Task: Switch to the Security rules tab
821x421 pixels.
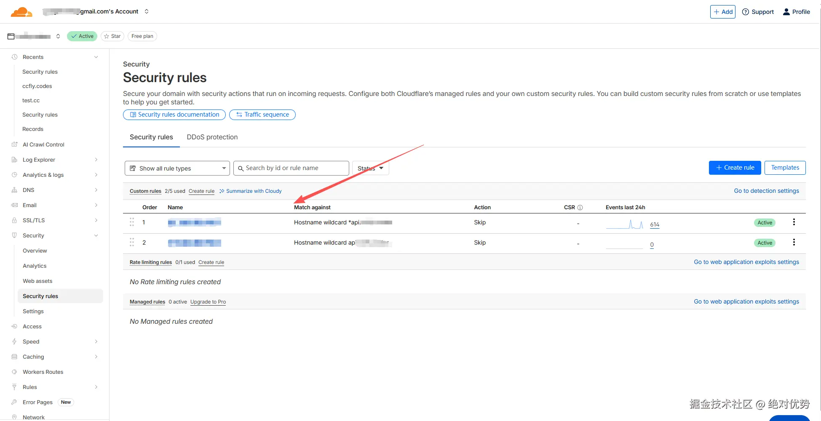Action: [x=151, y=137]
